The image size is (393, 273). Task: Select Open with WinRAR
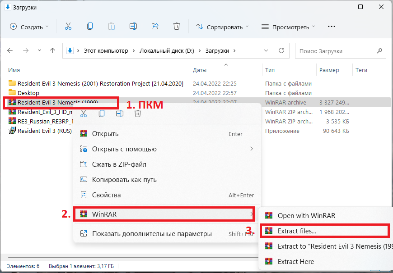coord(326,215)
